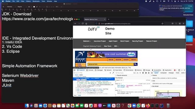Viewport: 195px width, 109px height.
Task: Click the SIGN-ON link in Mercury Tours header
Action: click(x=111, y=60)
